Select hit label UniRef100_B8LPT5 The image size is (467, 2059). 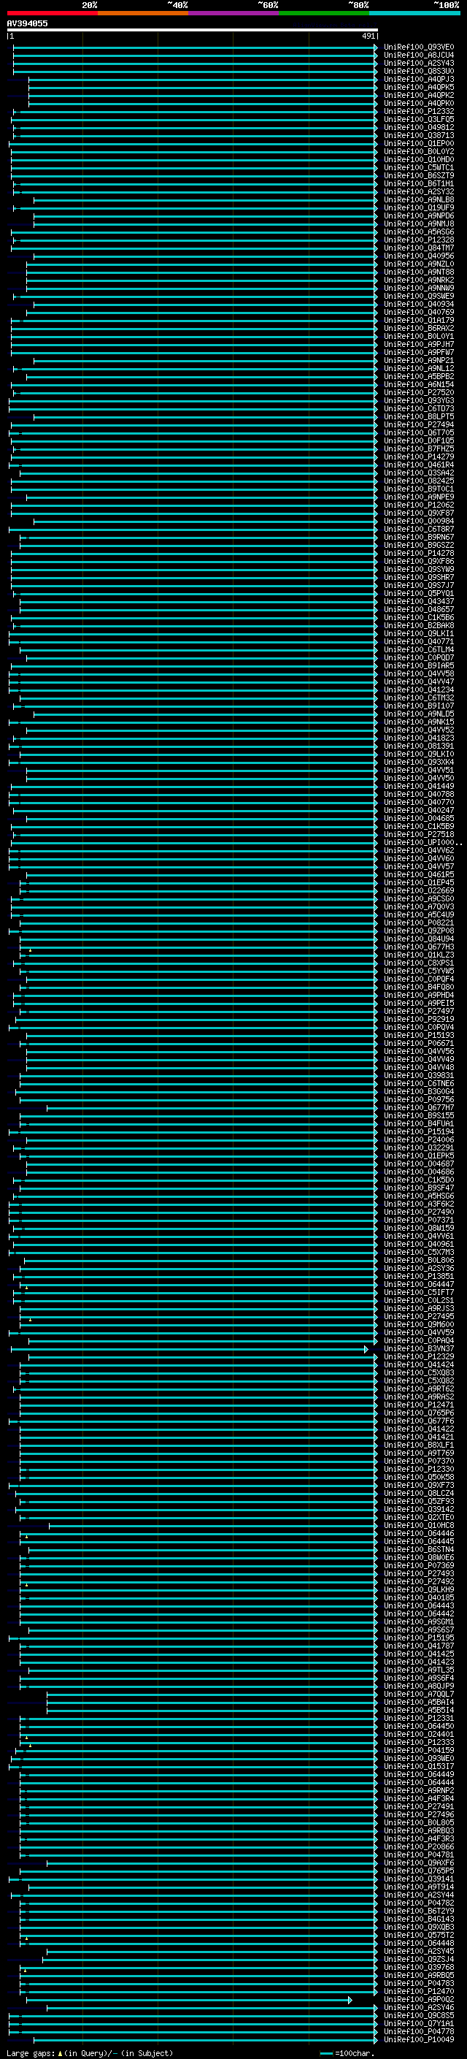click(418, 416)
